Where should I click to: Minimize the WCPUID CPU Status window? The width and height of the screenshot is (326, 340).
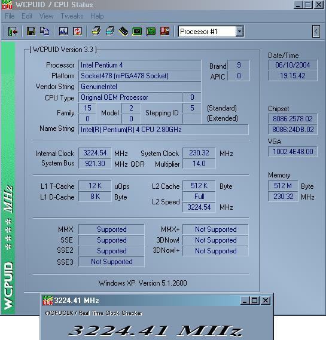tap(298, 5)
